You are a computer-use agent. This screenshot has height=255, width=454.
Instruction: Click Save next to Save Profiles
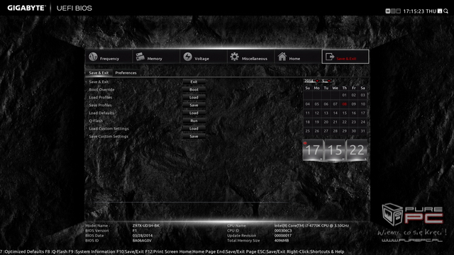tap(194, 106)
